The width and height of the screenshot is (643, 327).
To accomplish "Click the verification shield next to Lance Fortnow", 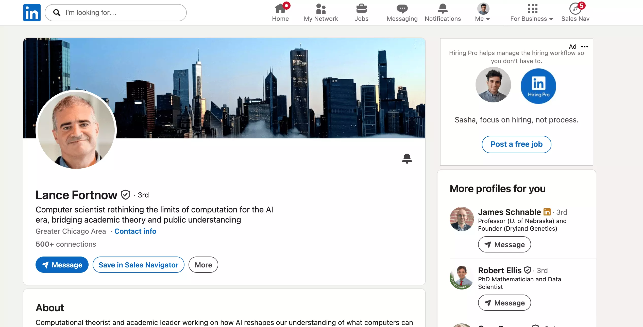I will tap(126, 195).
